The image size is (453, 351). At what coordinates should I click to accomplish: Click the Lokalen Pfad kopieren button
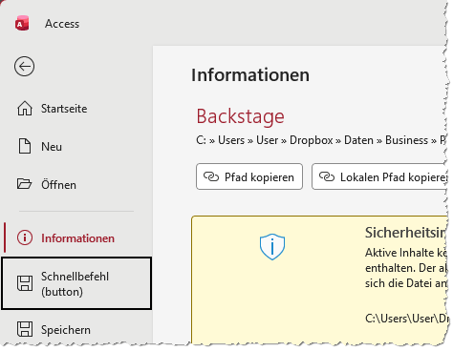379,176
